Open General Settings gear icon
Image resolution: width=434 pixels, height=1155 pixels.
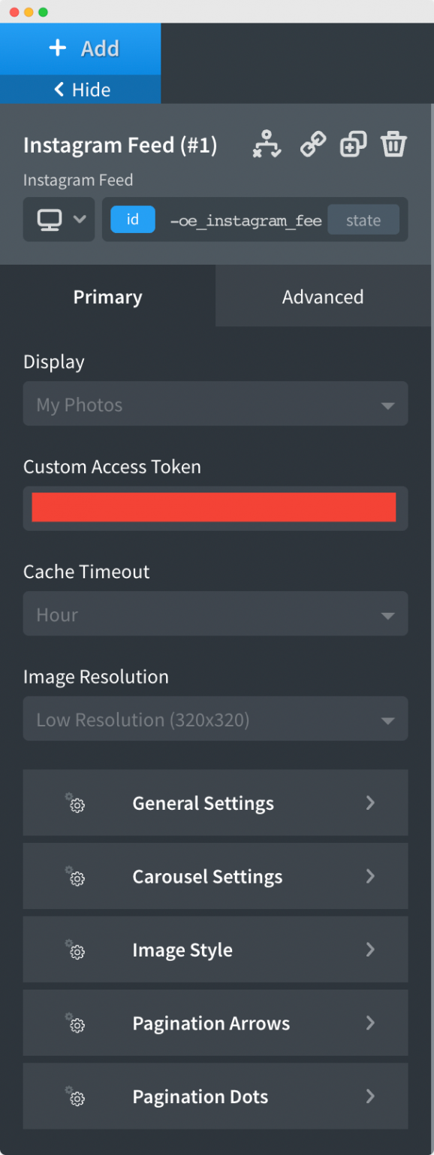click(x=75, y=803)
